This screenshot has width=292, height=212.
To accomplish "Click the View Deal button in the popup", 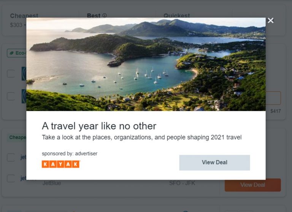I will click(x=214, y=163).
